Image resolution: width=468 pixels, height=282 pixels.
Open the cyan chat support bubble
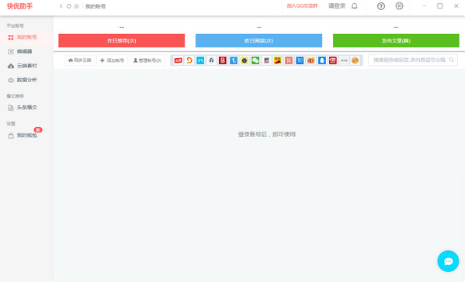click(448, 261)
